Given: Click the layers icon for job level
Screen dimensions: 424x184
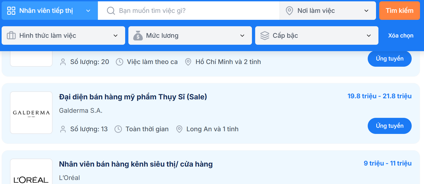Looking at the screenshot, I should (x=265, y=36).
